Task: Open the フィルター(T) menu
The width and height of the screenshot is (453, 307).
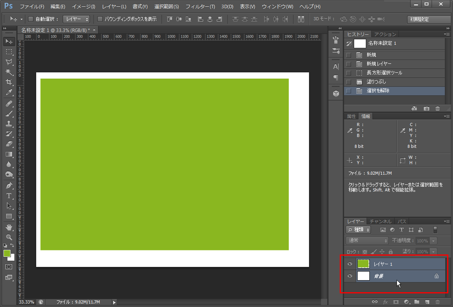Action: [x=200, y=7]
